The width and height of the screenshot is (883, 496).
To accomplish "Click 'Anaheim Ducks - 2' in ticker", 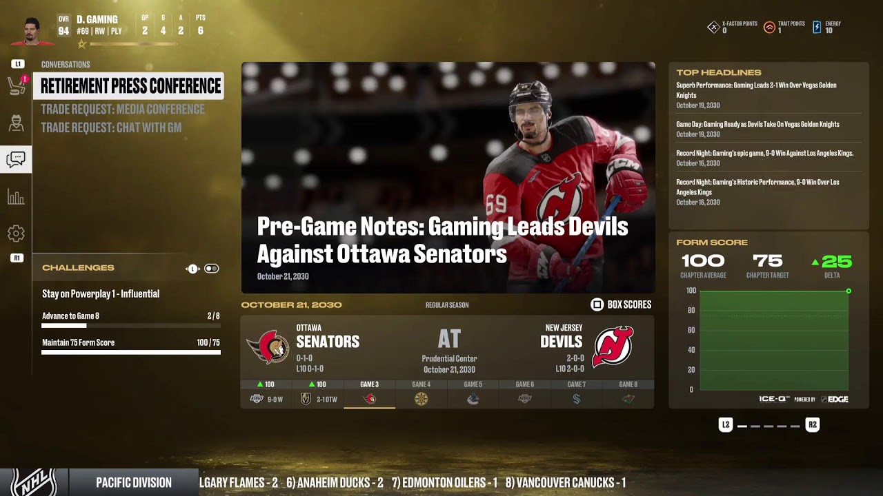I will (x=335, y=483).
